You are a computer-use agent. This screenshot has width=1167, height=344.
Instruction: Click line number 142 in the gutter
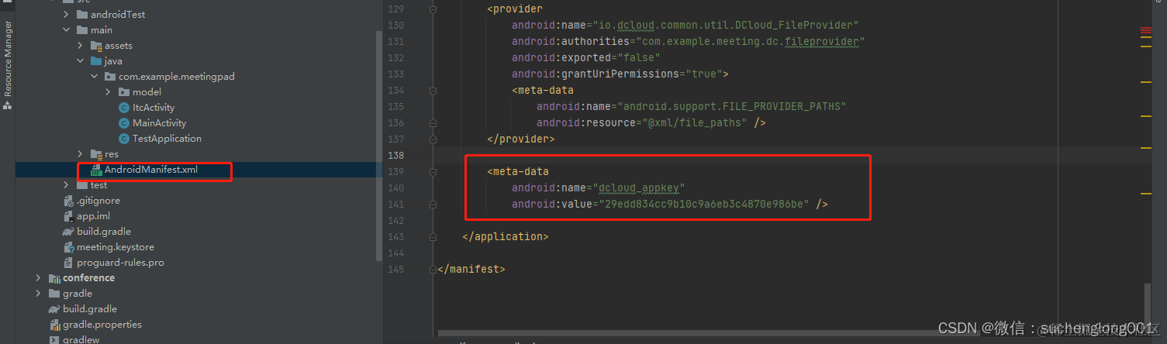(x=395, y=220)
